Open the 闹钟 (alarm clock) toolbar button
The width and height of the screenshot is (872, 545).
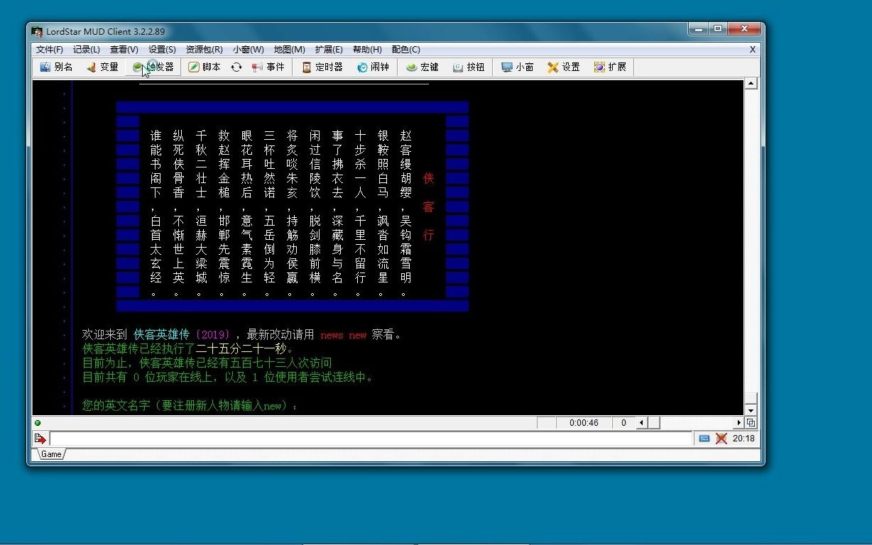373,67
